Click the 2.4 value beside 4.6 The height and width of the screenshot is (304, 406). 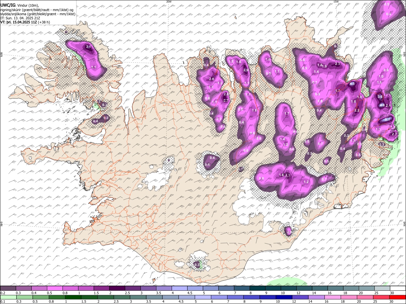point(388,105)
